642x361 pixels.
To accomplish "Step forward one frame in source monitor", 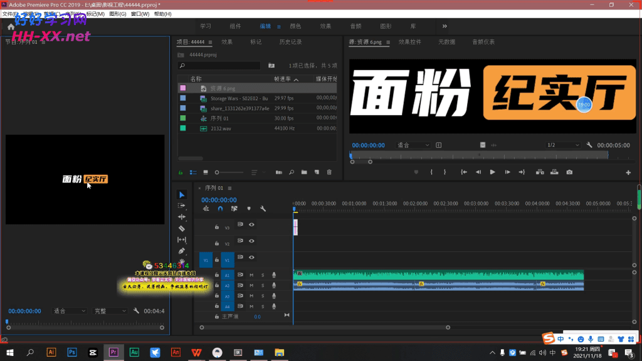I will click(x=507, y=172).
